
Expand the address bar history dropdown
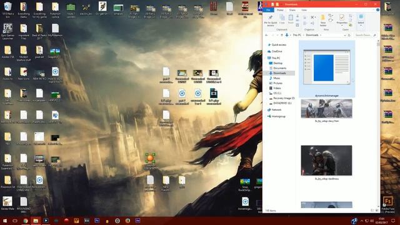pyautogui.click(x=344, y=35)
